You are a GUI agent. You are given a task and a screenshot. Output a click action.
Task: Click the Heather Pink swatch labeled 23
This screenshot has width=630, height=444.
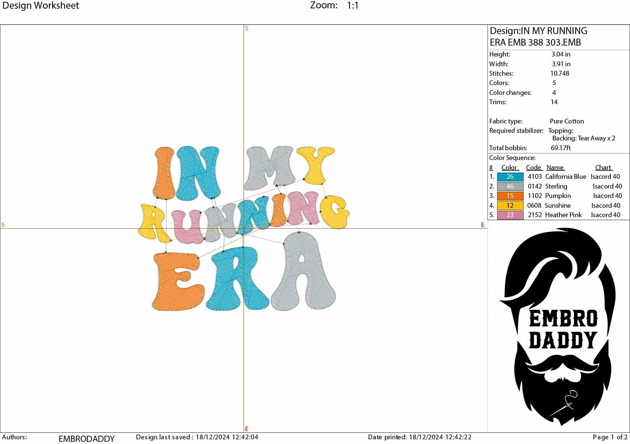click(510, 215)
